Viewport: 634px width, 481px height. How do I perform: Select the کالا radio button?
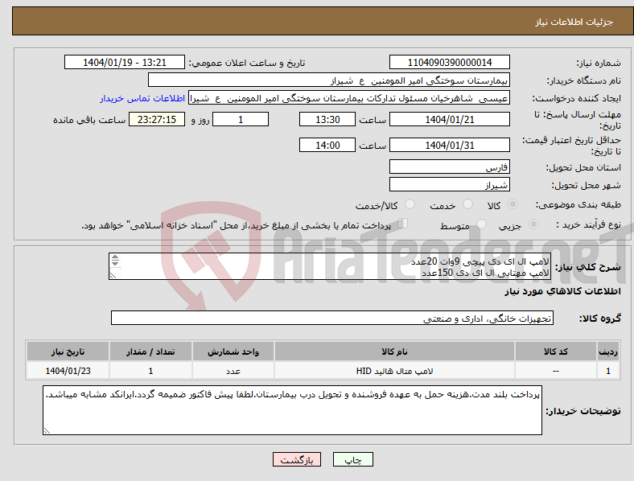pos(513,204)
